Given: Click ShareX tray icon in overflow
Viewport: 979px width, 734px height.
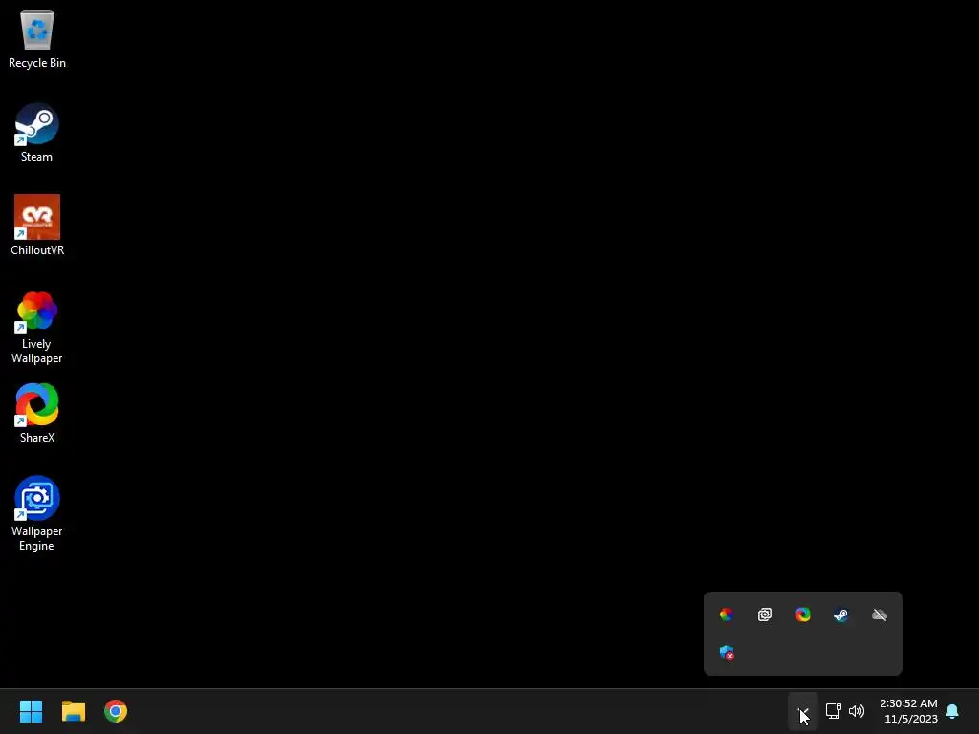Looking at the screenshot, I should 803,615.
